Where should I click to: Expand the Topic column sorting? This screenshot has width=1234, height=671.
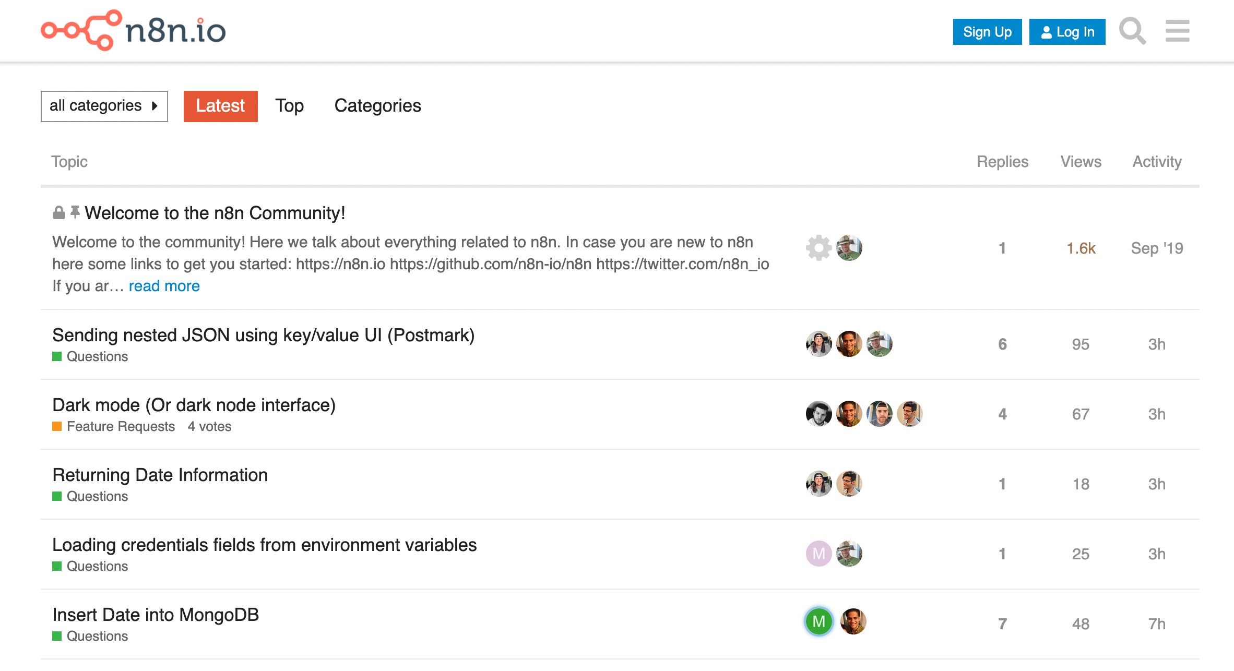click(x=69, y=162)
